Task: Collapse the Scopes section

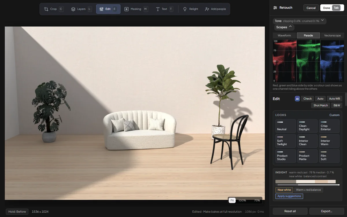Action: click(x=284, y=27)
